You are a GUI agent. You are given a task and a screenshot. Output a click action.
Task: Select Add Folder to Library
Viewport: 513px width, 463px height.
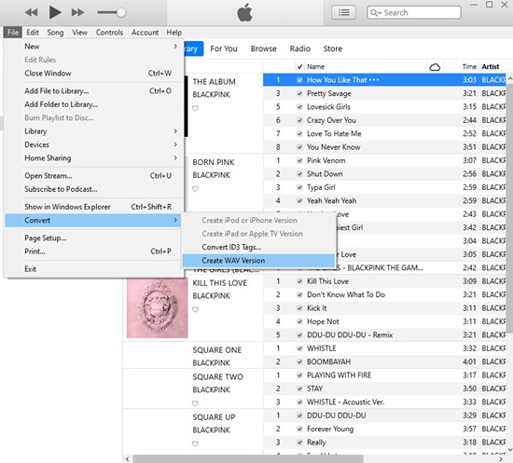93,104
